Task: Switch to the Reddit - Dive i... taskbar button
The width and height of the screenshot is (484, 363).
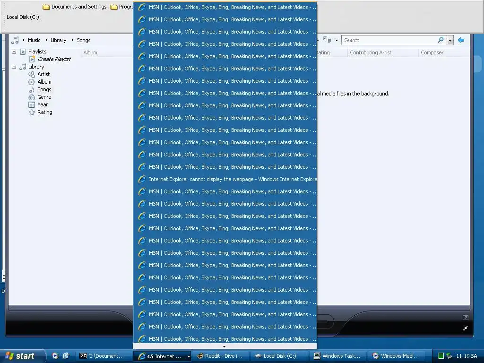Action: click(x=220, y=356)
